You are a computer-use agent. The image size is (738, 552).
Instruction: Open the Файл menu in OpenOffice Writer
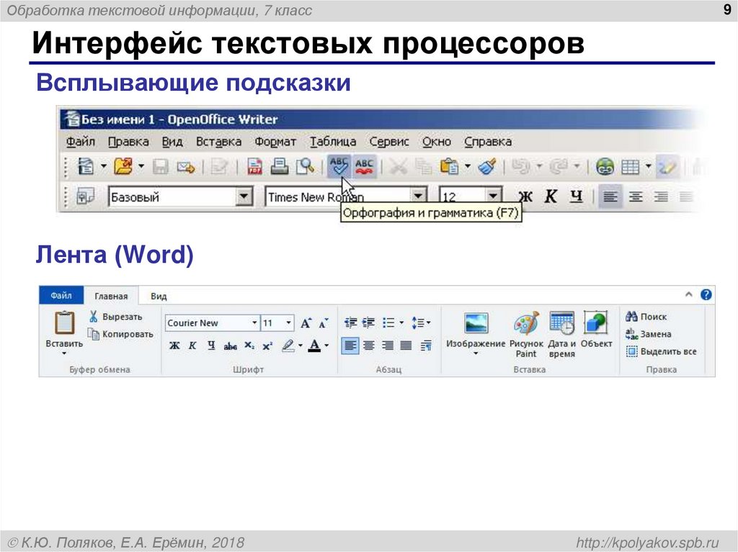pyautogui.click(x=81, y=142)
